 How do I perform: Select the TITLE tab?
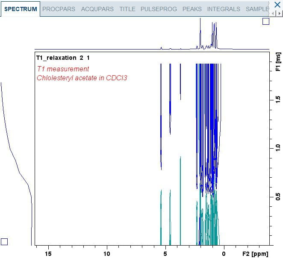click(x=127, y=9)
